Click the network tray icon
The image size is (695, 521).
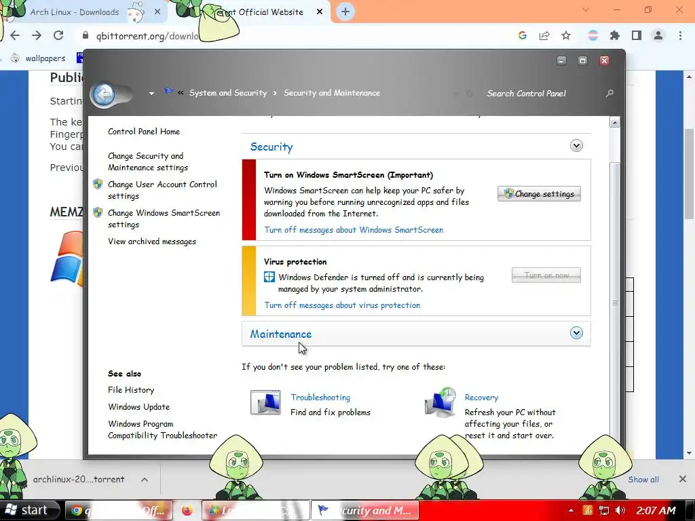603,510
